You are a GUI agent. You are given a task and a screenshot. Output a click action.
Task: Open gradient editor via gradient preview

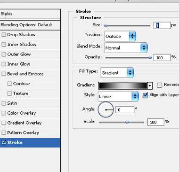click(x=123, y=86)
